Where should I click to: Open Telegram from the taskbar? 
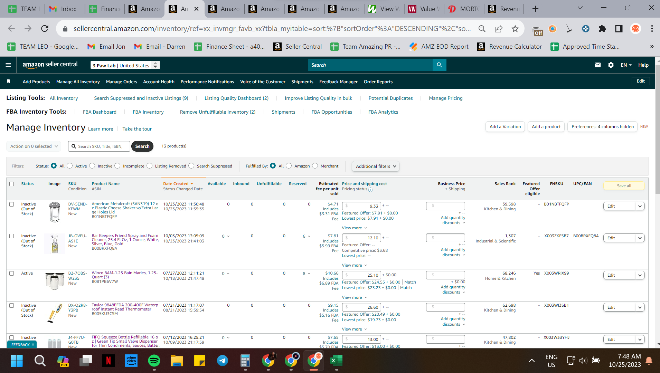223,361
